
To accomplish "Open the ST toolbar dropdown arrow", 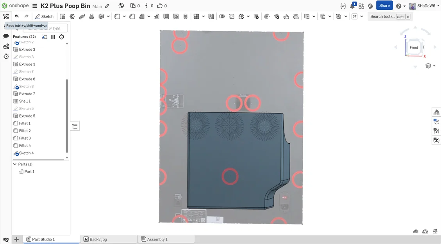I will pyautogui.click(x=362, y=16).
